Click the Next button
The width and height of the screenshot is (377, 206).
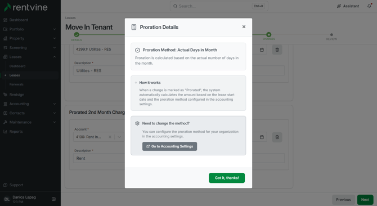click(x=365, y=199)
